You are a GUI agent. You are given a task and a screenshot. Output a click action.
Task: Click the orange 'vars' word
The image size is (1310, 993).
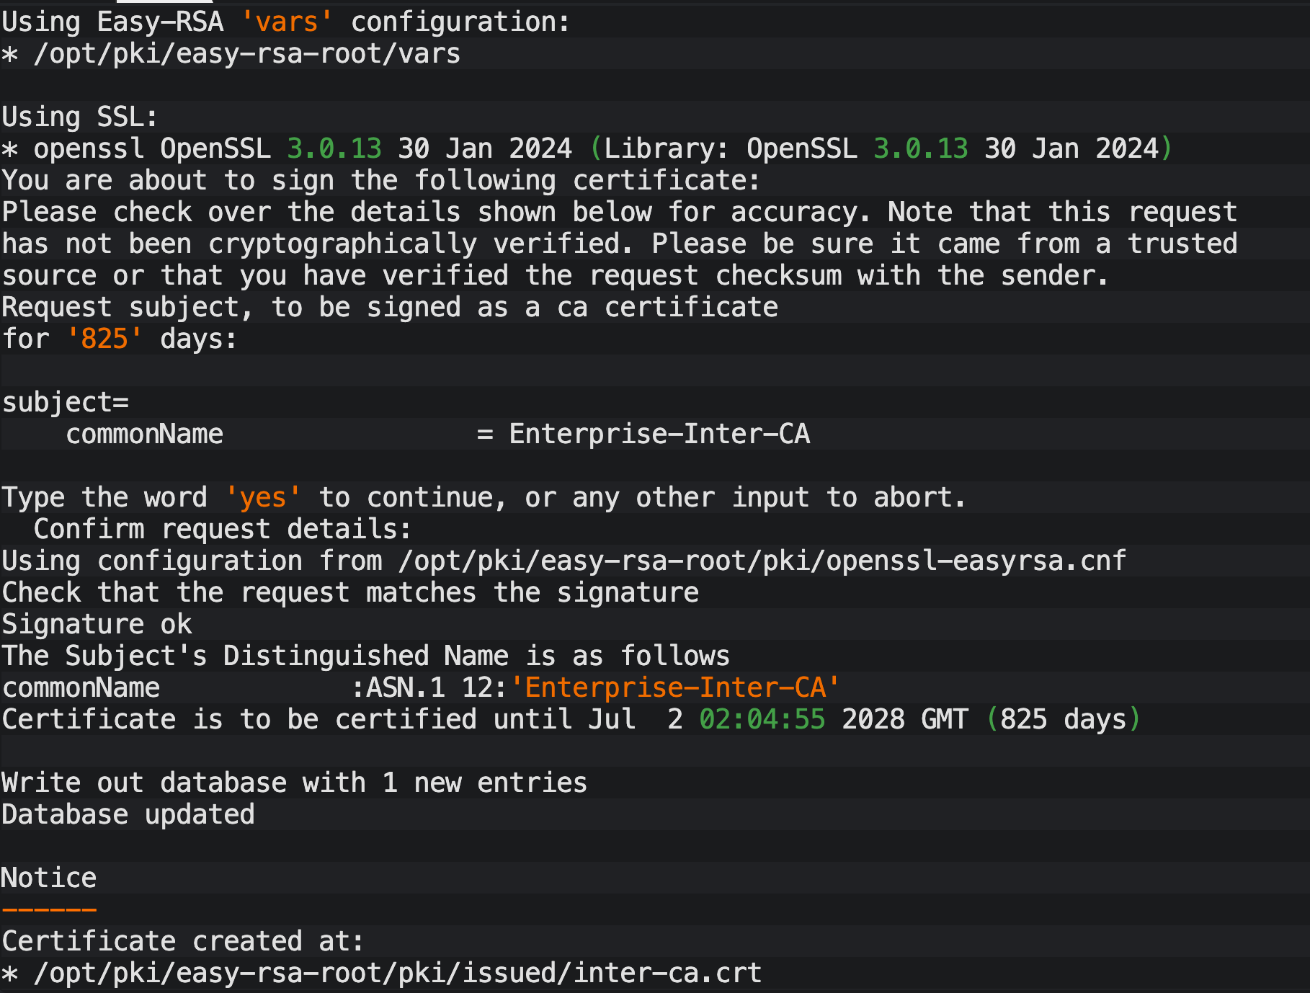coord(287,22)
